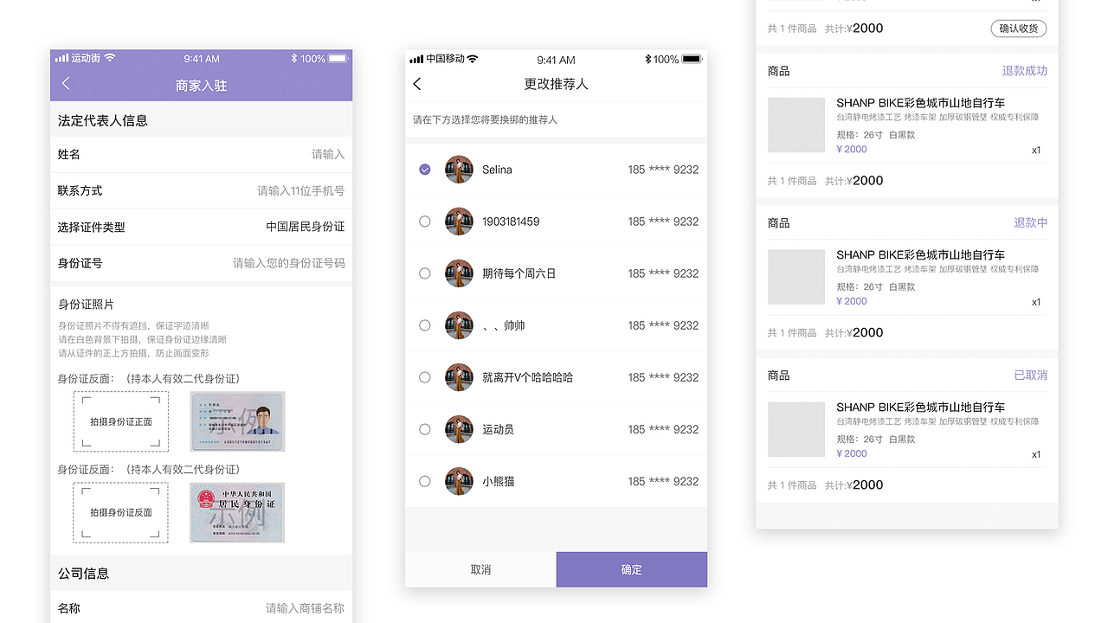Select recommender 运动员

click(425, 429)
